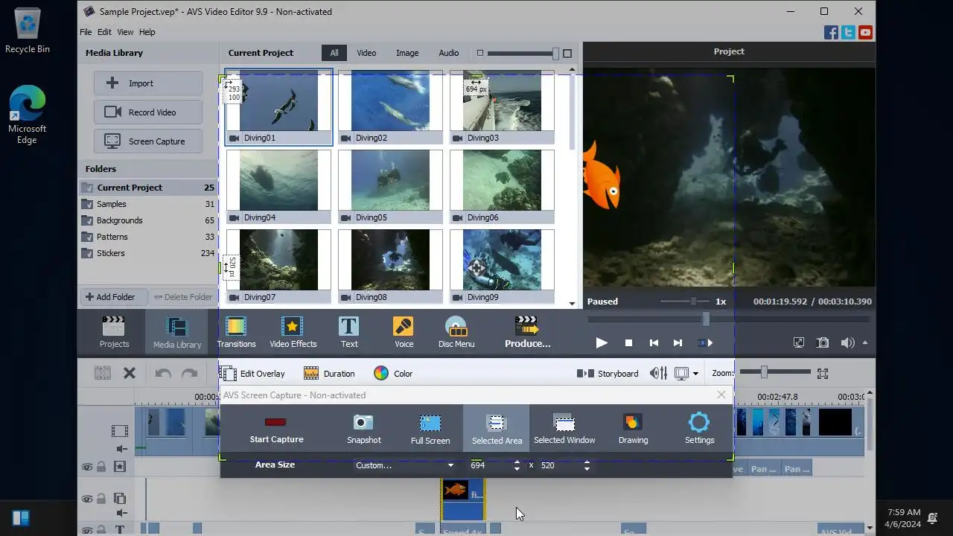Open the Facebook link icon
This screenshot has width=953, height=536.
click(x=832, y=33)
